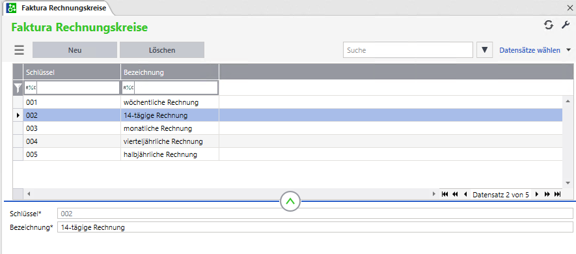The height and width of the screenshot is (254, 576).
Task: Open the wrench settings icon
Action: point(565,25)
